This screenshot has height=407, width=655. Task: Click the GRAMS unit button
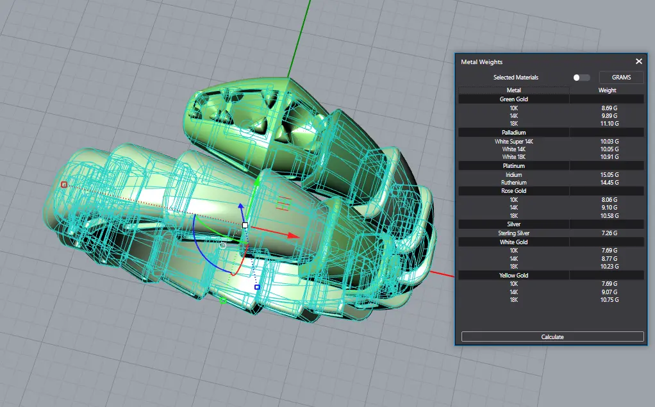pyautogui.click(x=621, y=78)
